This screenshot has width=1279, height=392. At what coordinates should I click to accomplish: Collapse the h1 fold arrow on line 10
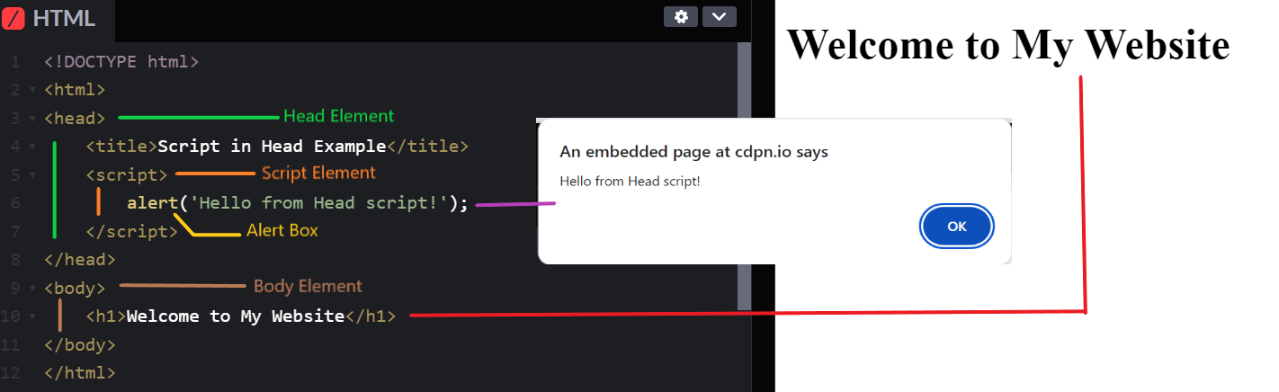point(33,316)
